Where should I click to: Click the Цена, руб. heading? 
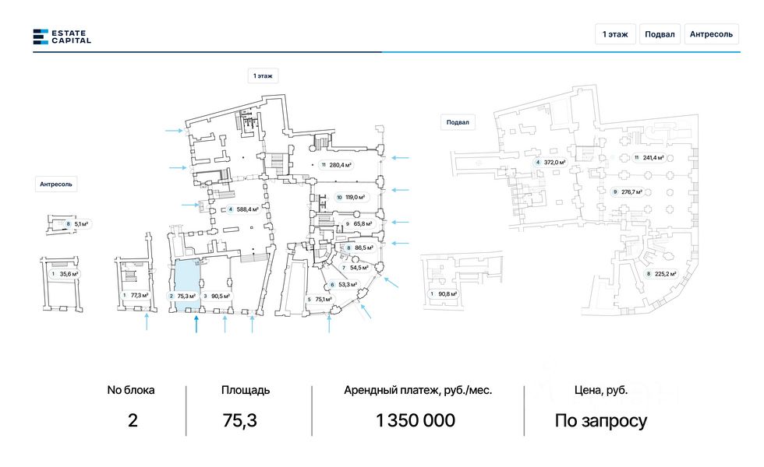point(601,390)
